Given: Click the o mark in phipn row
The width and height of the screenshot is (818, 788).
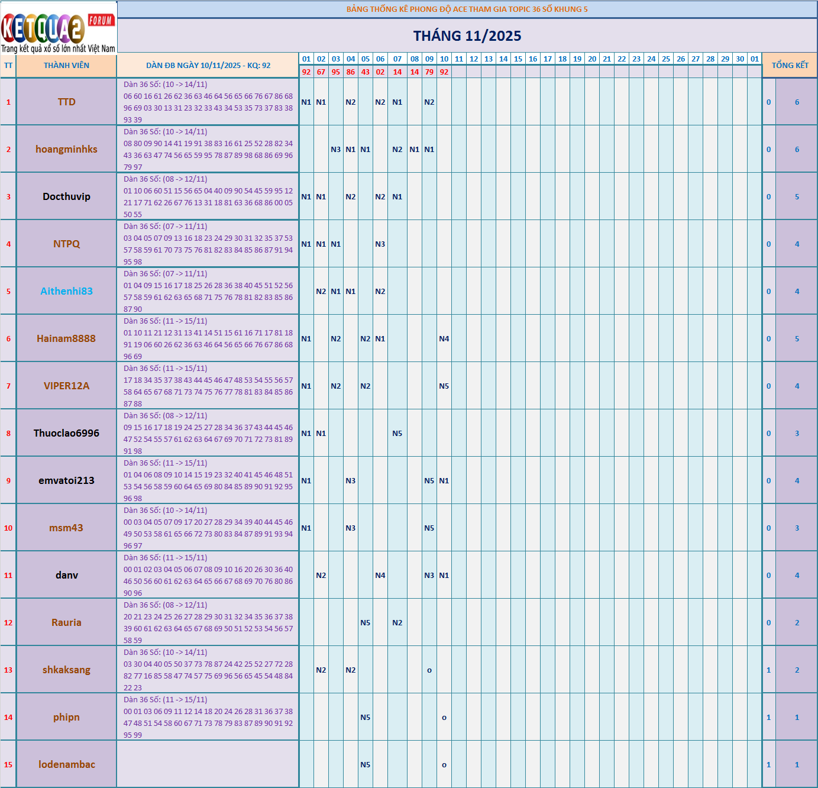Looking at the screenshot, I should pyautogui.click(x=444, y=717).
